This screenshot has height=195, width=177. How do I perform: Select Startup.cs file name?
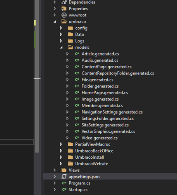point(78,190)
